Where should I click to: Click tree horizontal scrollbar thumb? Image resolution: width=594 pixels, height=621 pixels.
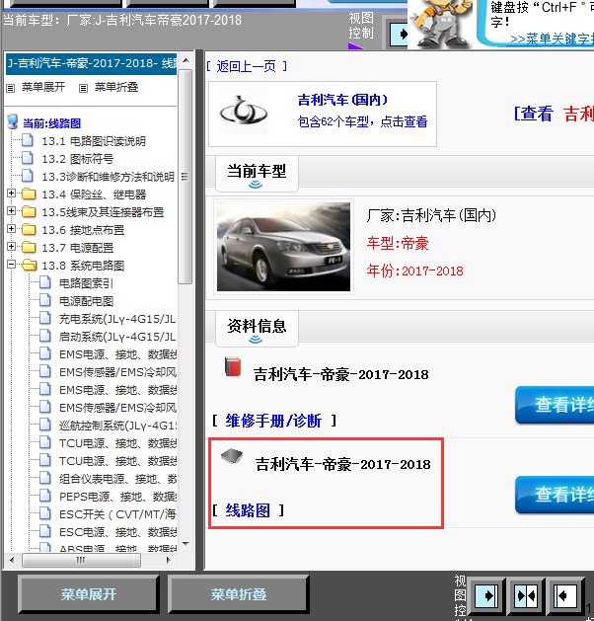click(x=81, y=561)
